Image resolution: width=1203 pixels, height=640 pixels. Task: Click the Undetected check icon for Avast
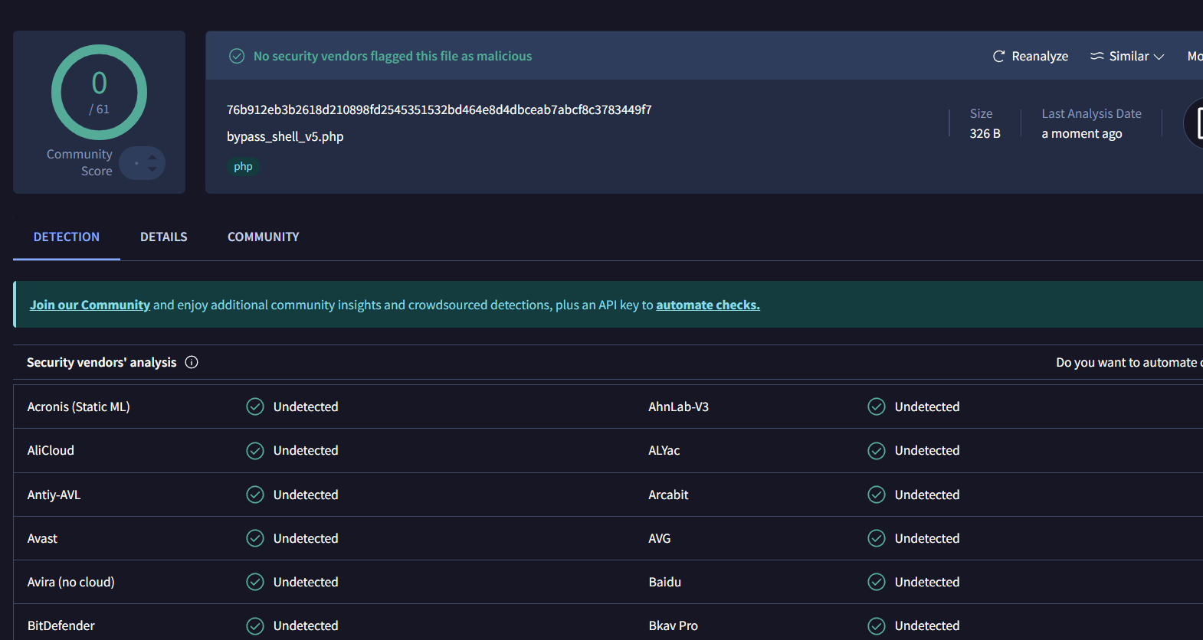(x=255, y=538)
